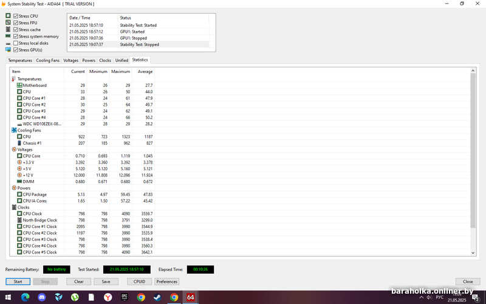Click the CPU Core #4 temperature icon
486x304 pixels.
(x=19, y=117)
